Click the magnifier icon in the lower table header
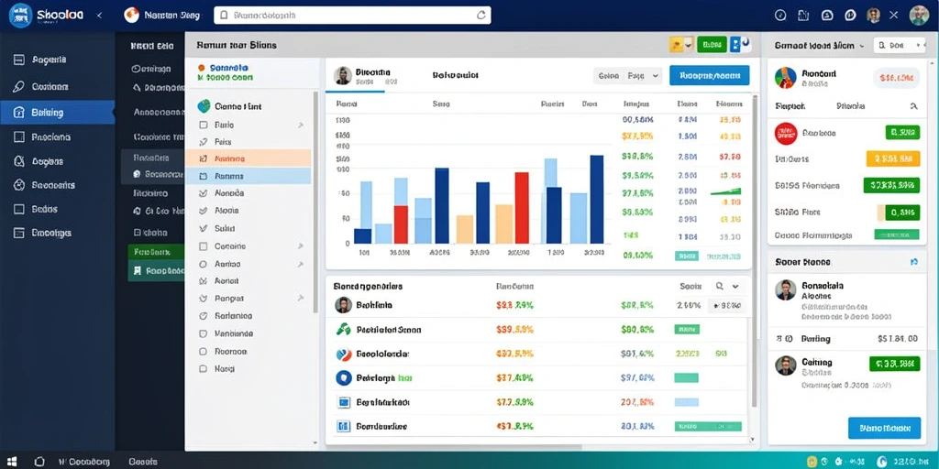This screenshot has height=469, width=939. (719, 286)
